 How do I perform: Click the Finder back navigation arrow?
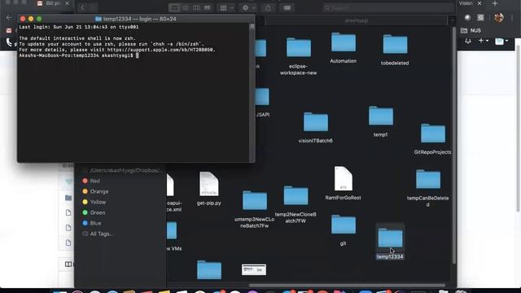point(82,7)
